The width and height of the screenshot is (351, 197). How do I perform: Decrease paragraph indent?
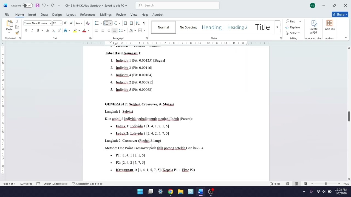click(x=126, y=23)
